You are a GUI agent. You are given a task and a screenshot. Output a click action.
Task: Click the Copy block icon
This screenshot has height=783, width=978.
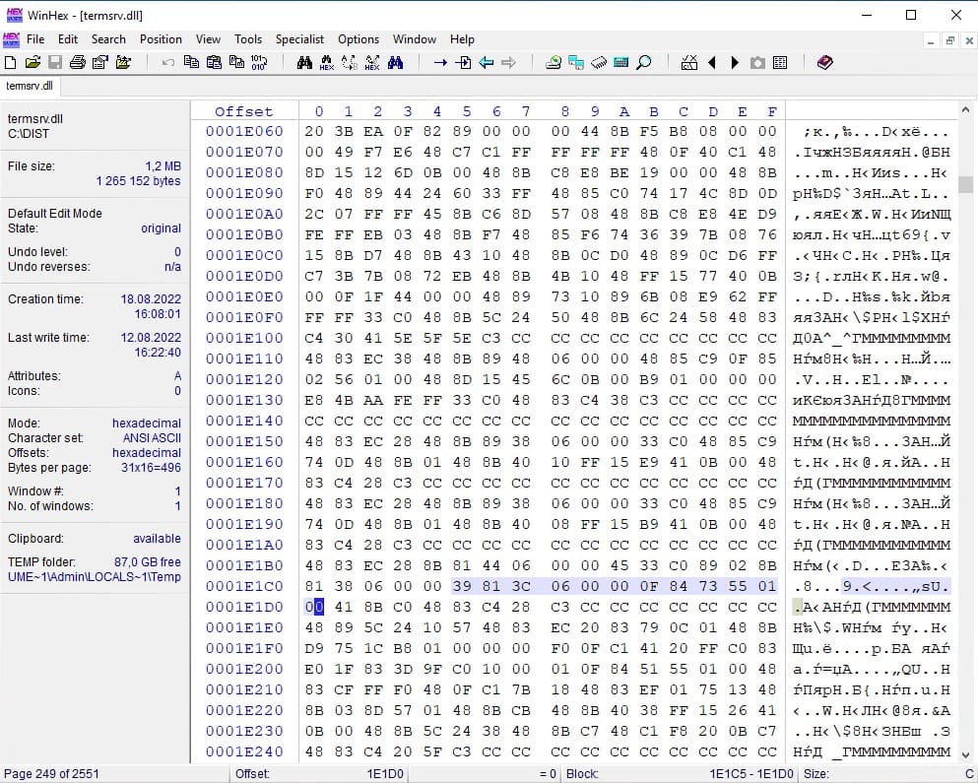[191, 62]
